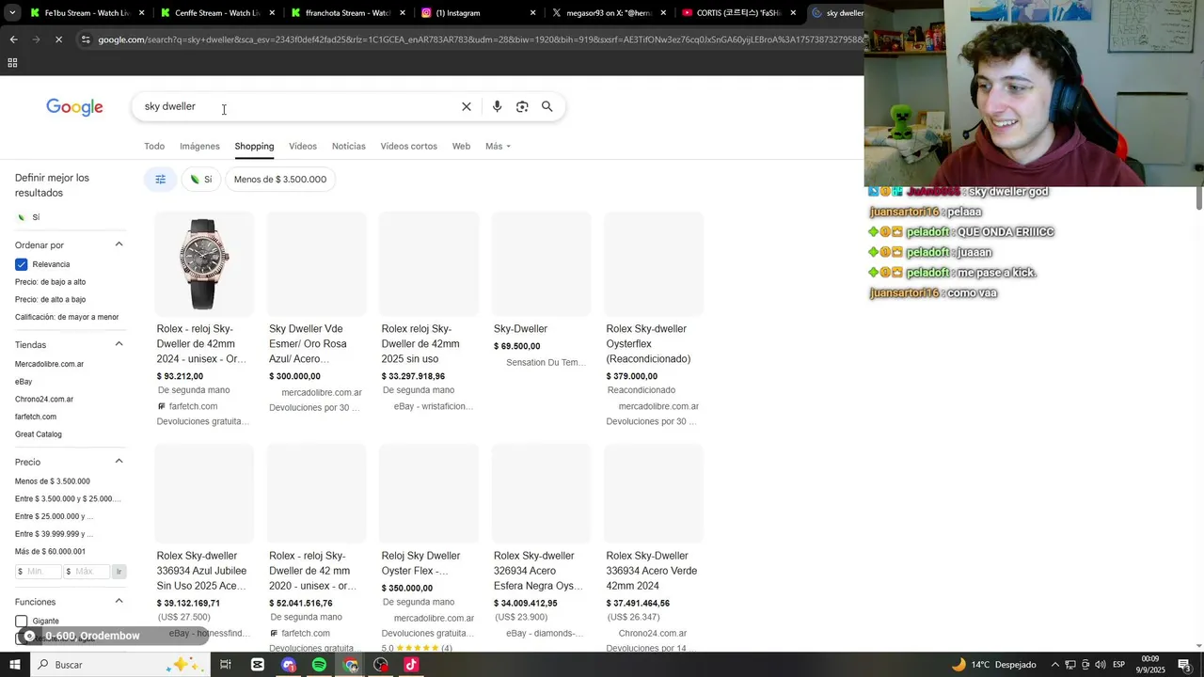Select price range Más de $ 60.000.001

50,552
